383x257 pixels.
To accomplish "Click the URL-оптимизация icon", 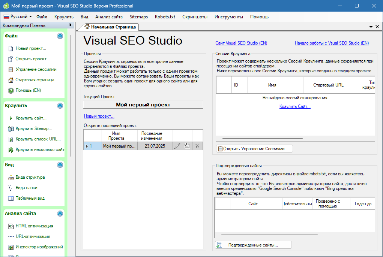I will [x=11, y=236].
